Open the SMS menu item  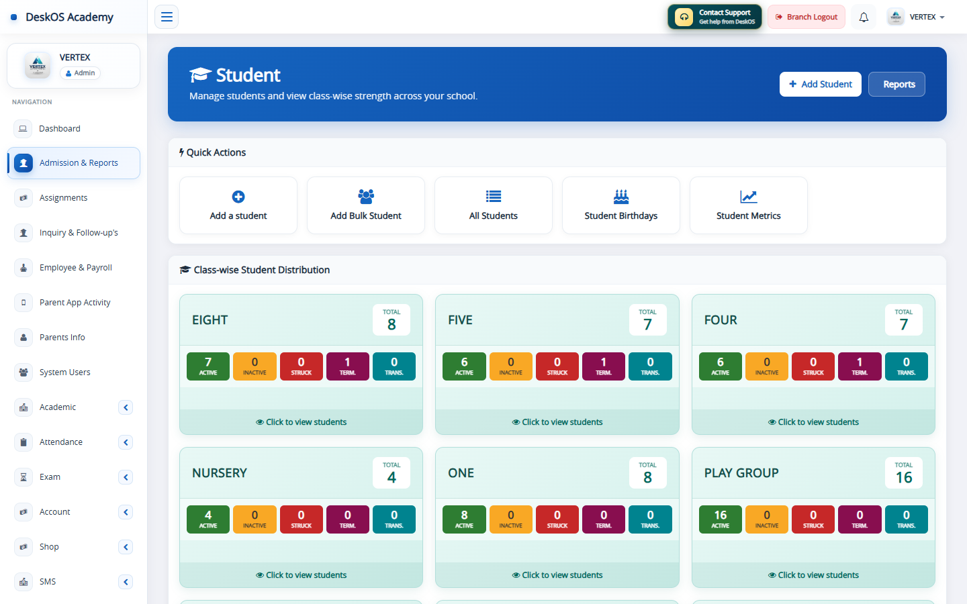[x=74, y=582]
